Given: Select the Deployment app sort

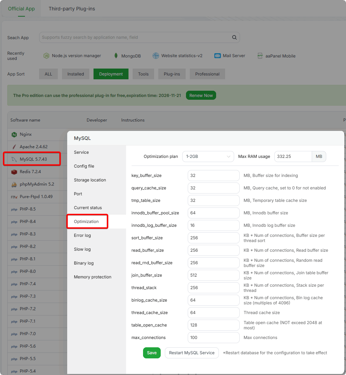Looking at the screenshot, I should [111, 74].
